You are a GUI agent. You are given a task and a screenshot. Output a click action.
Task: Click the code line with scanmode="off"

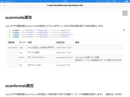pos(41,37)
